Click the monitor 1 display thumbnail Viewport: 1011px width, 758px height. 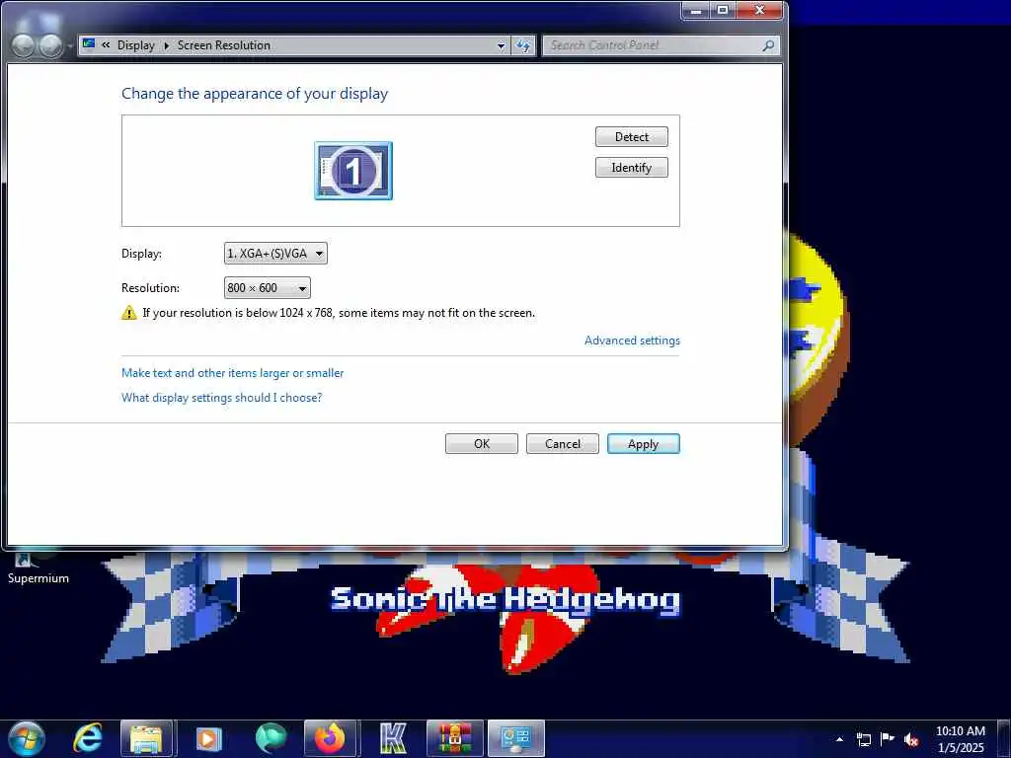353,171
